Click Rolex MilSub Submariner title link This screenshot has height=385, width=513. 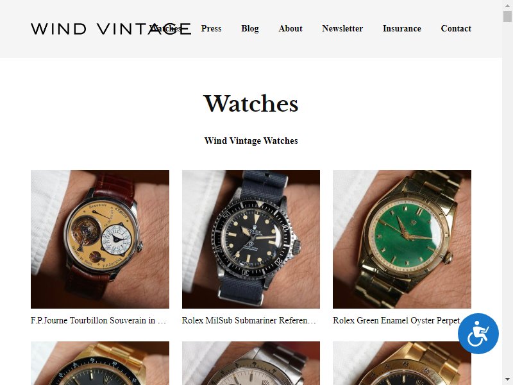click(x=249, y=320)
